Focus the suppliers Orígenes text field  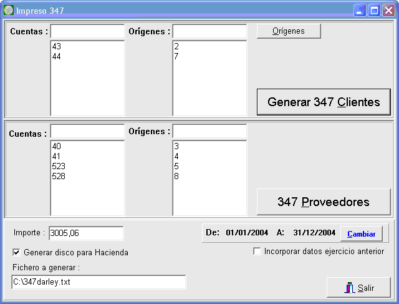[x=209, y=132]
